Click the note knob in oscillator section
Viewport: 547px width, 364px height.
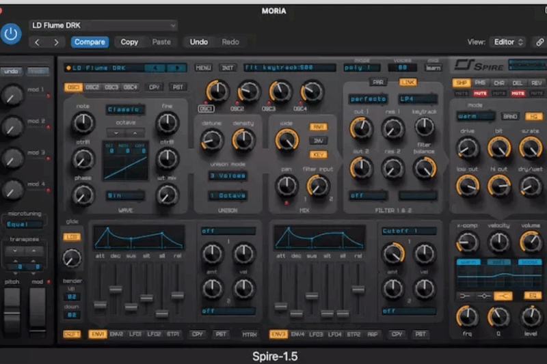[83, 124]
